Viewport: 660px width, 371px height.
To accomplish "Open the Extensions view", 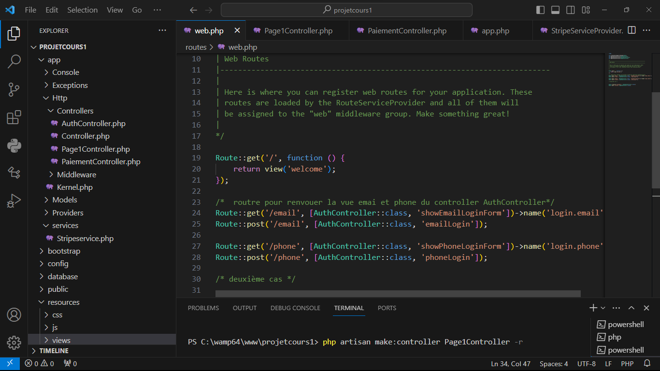I will (x=14, y=117).
